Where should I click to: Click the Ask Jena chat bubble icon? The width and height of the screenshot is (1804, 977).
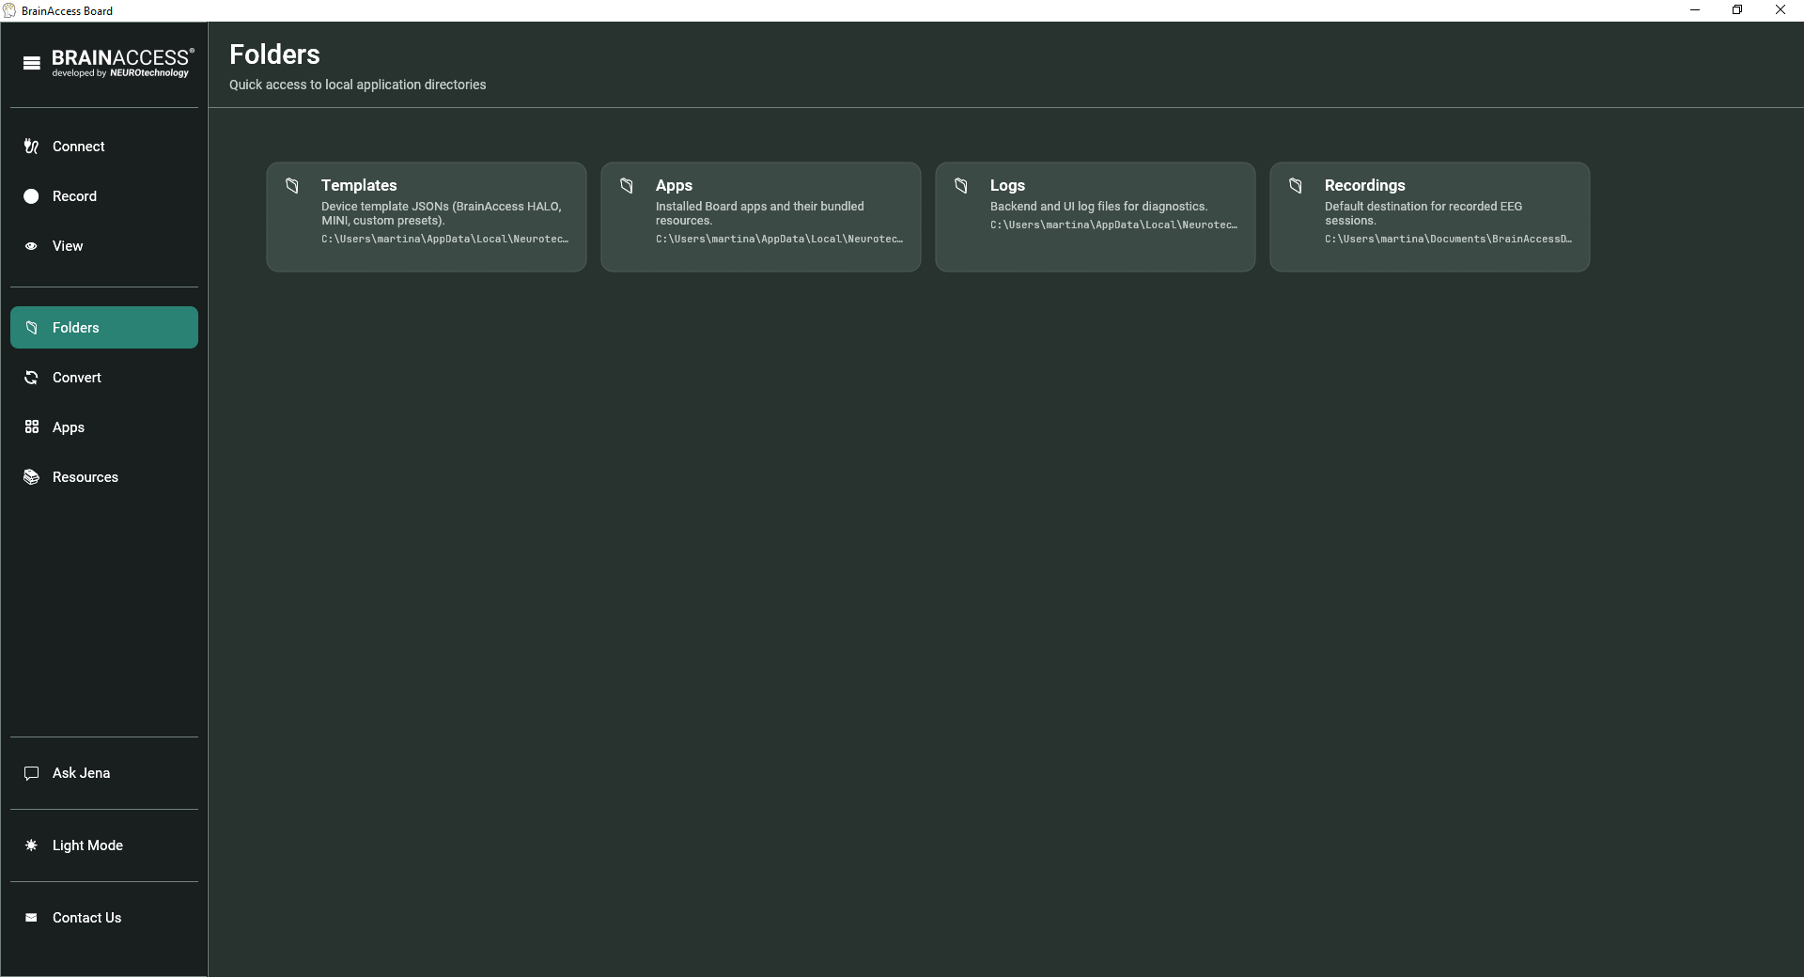click(x=31, y=773)
